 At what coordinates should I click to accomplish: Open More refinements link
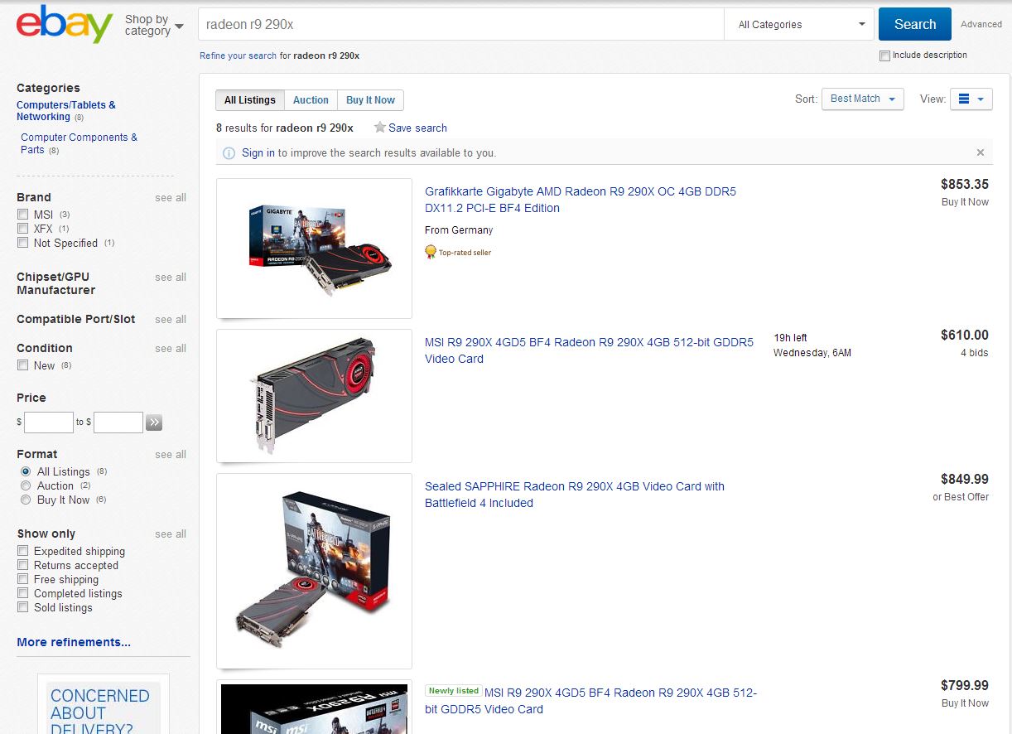tap(74, 642)
